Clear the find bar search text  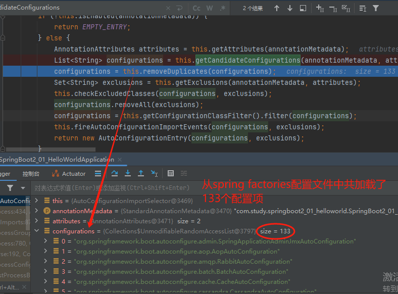click(168, 8)
